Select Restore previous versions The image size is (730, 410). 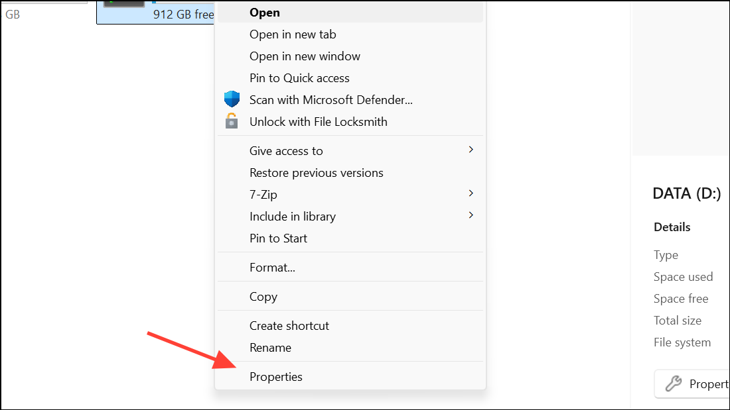[350, 173]
